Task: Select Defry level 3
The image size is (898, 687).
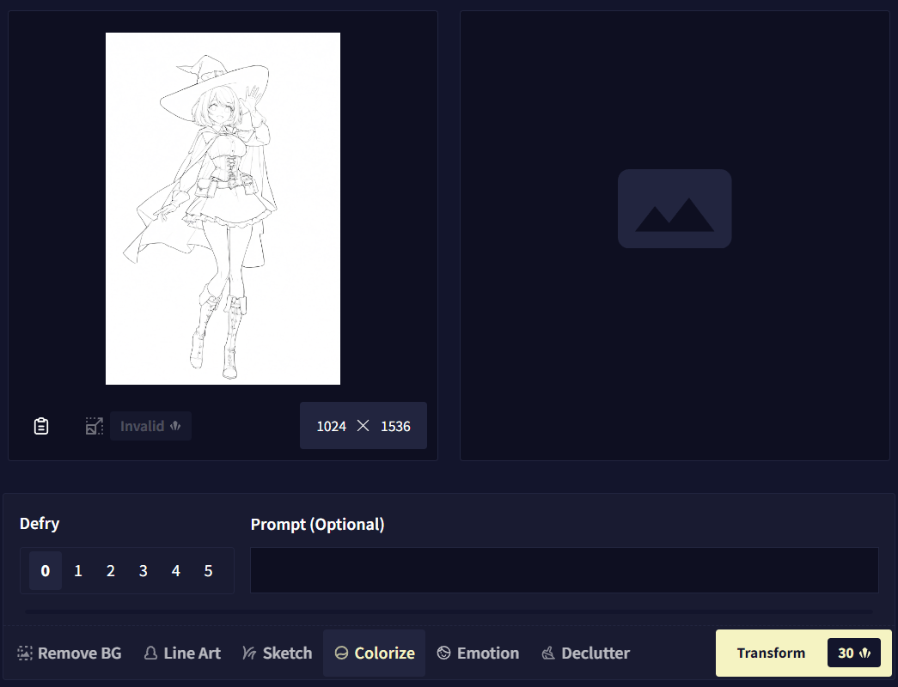Action: click(x=143, y=570)
